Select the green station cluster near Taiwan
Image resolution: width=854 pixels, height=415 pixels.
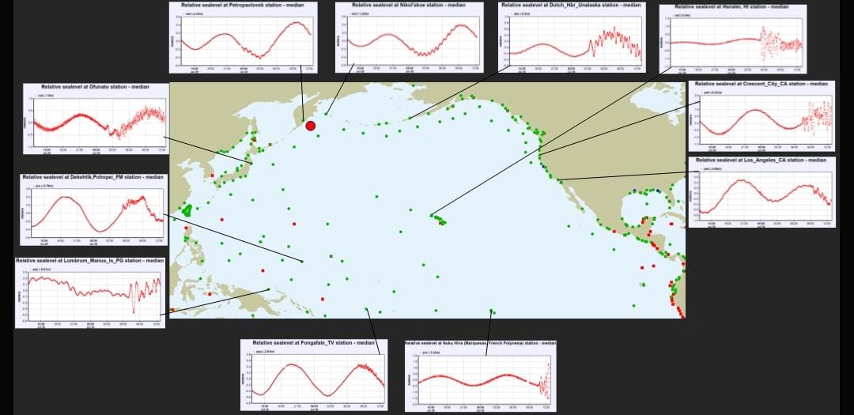[187, 210]
